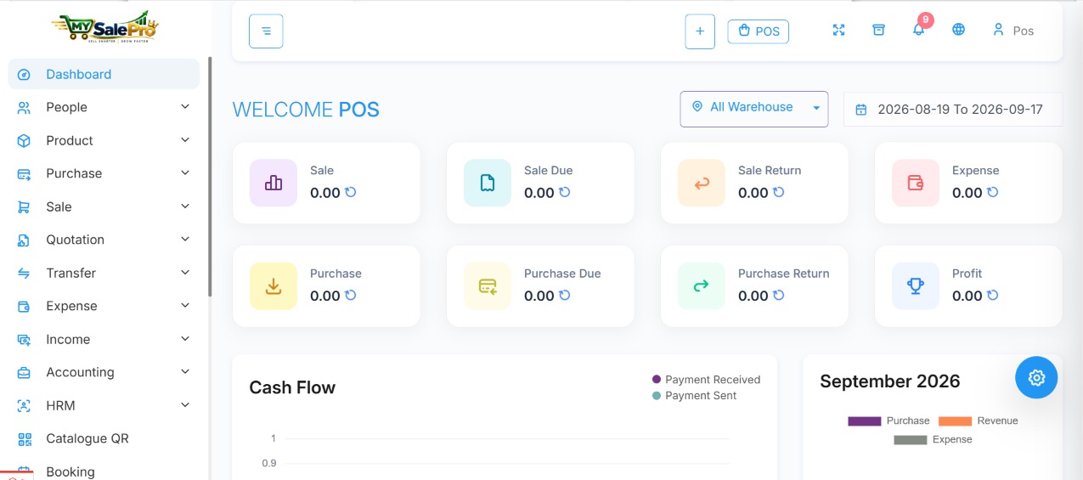Screen dimensions: 1083x480
Task: Open the Quotation sidebar menu
Action: pyautogui.click(x=104, y=240)
